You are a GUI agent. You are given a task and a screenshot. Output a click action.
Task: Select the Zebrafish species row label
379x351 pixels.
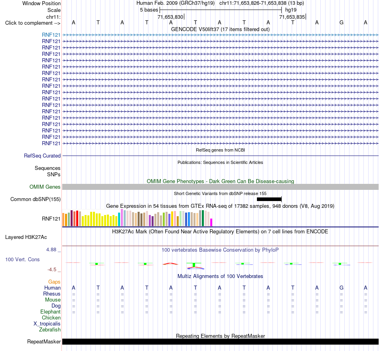[x=50, y=330]
